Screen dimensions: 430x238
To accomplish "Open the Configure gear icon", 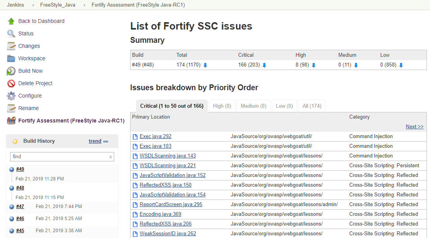I will 11,96.
